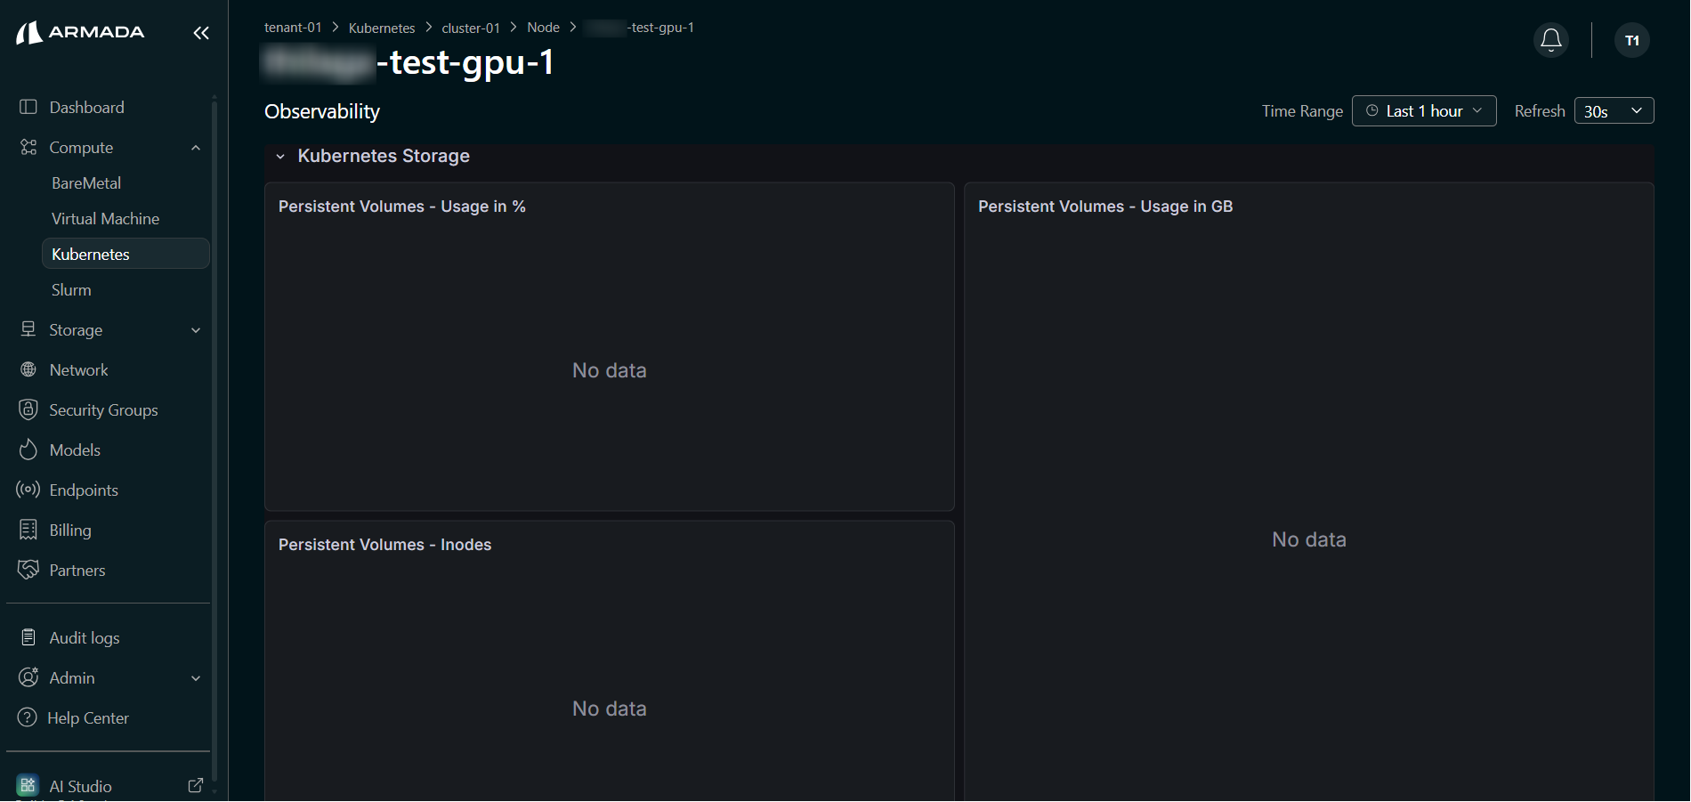Click the Partners handshake icon
This screenshot has width=1691, height=802.
point(28,570)
